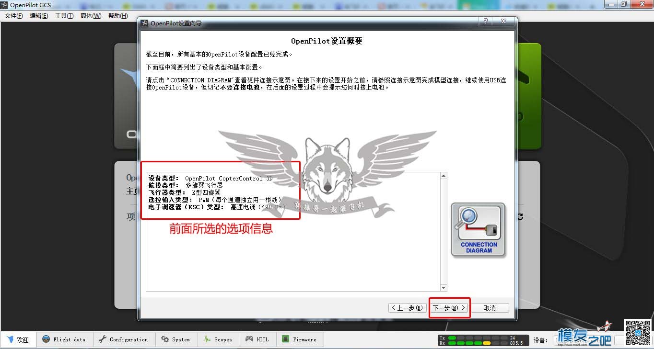
Task: Click the 下一步(N) next button
Action: tap(449, 308)
